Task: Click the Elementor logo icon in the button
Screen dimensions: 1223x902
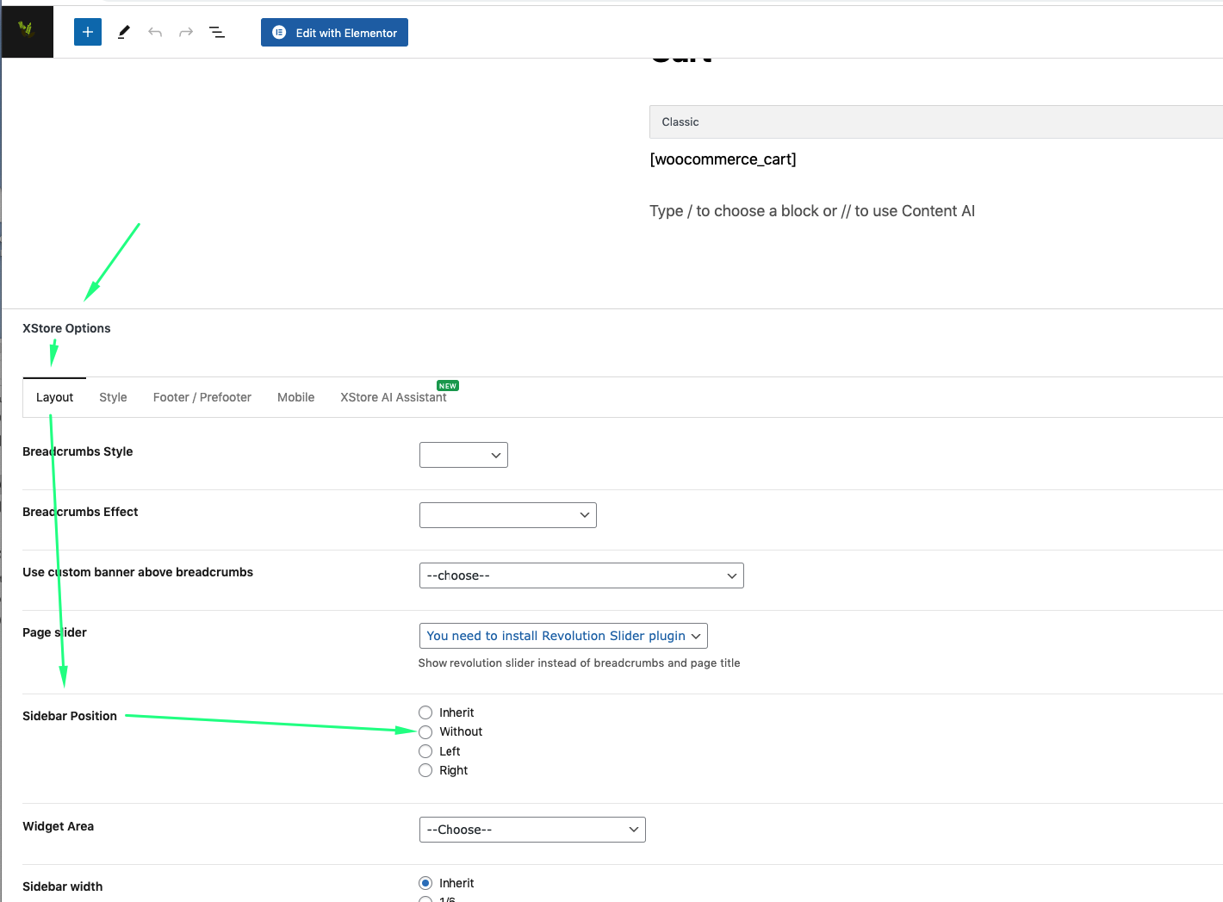Action: pyautogui.click(x=279, y=32)
